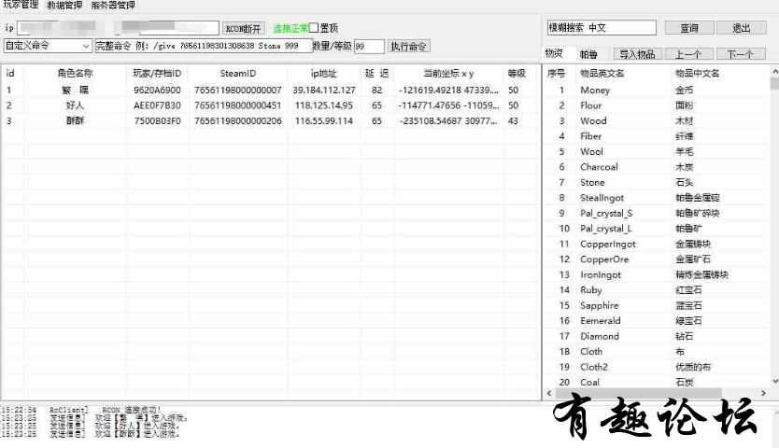Select the StealIngot item row
The height and width of the screenshot is (448, 779).
[656, 198]
